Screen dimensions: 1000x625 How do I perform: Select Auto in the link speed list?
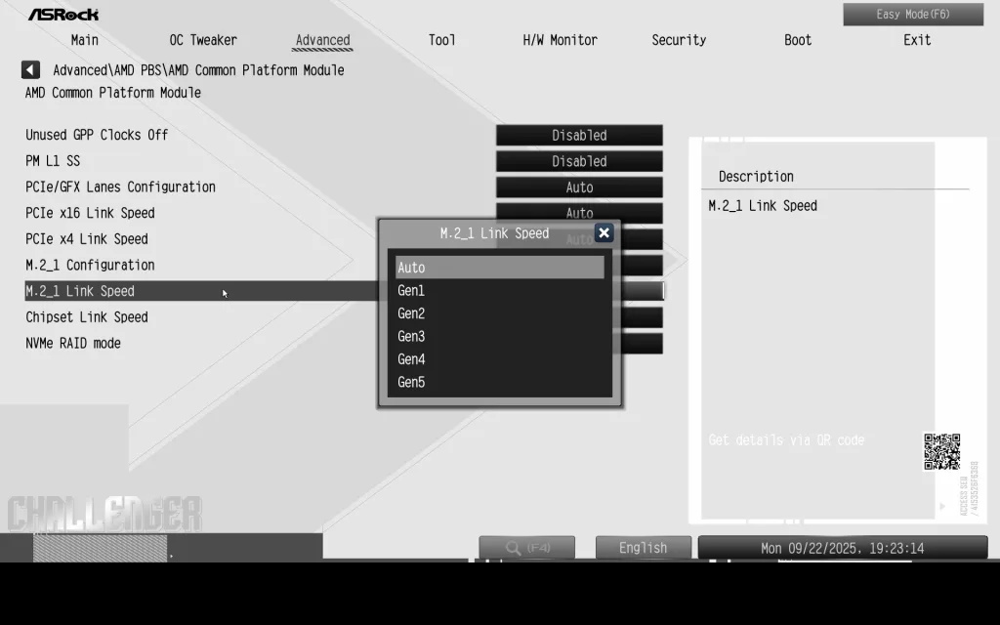pos(499,268)
